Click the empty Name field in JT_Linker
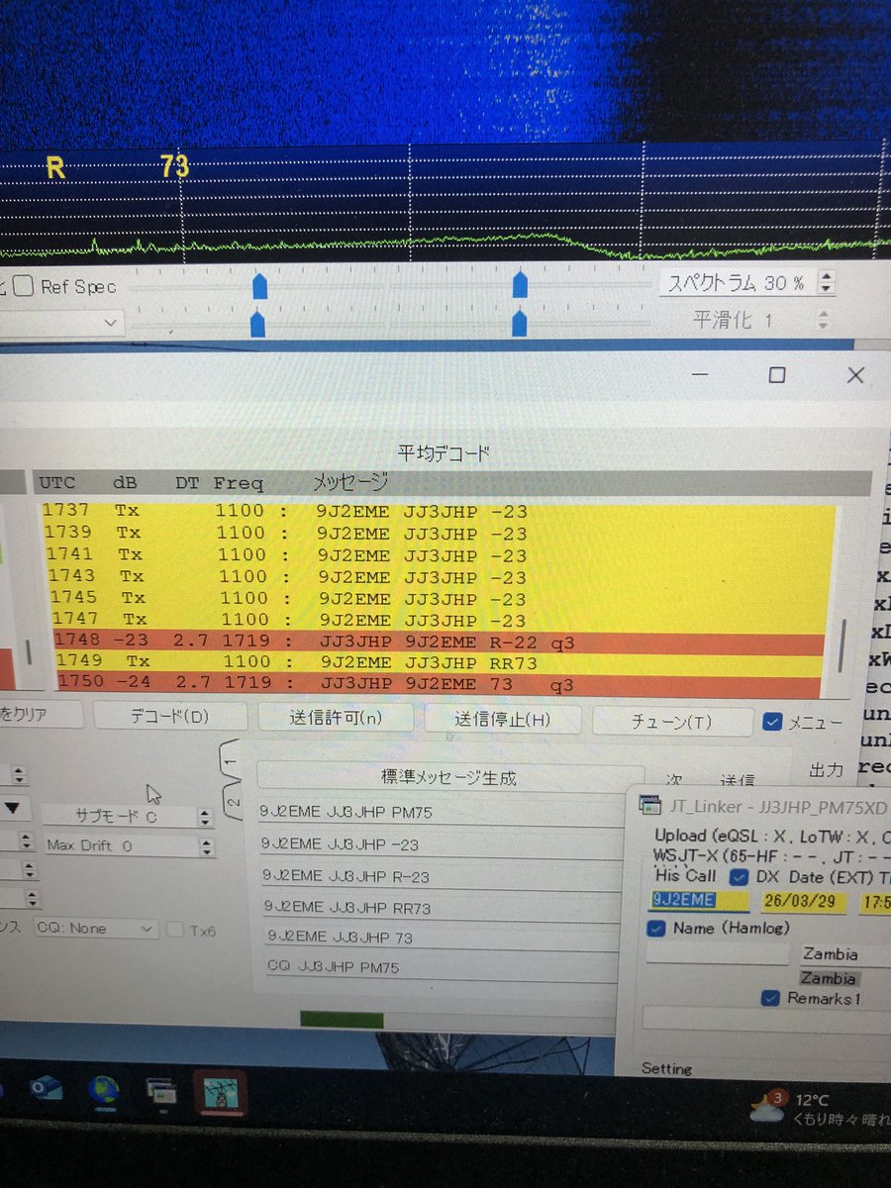 [x=717, y=954]
